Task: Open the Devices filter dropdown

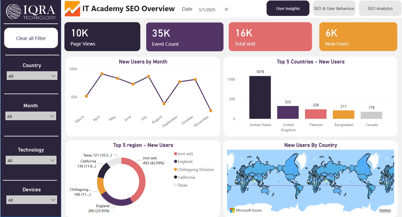Action: point(32,200)
